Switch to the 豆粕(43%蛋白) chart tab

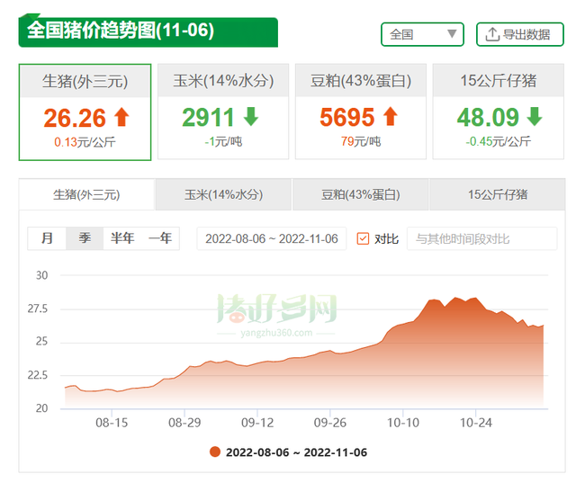click(360, 194)
